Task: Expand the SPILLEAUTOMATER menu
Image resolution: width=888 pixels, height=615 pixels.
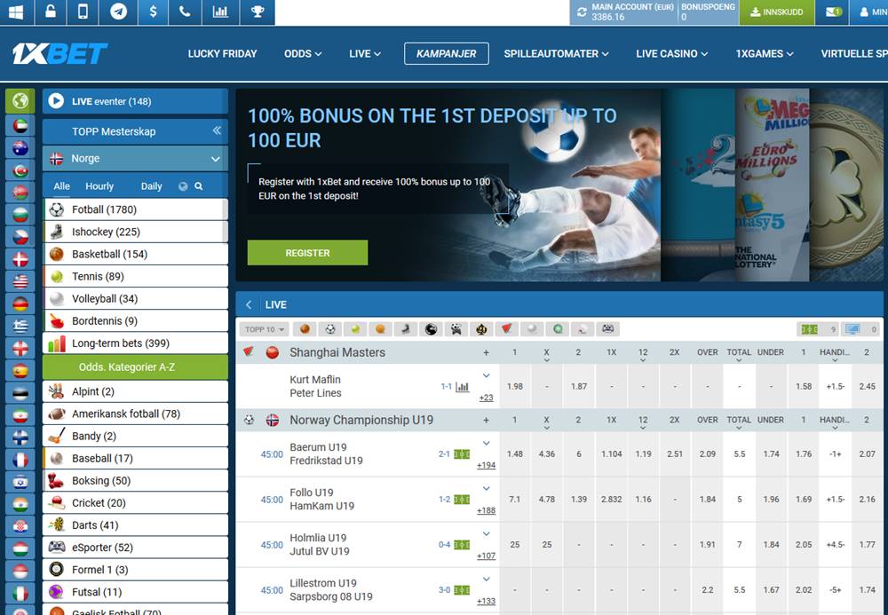Action: pos(556,54)
